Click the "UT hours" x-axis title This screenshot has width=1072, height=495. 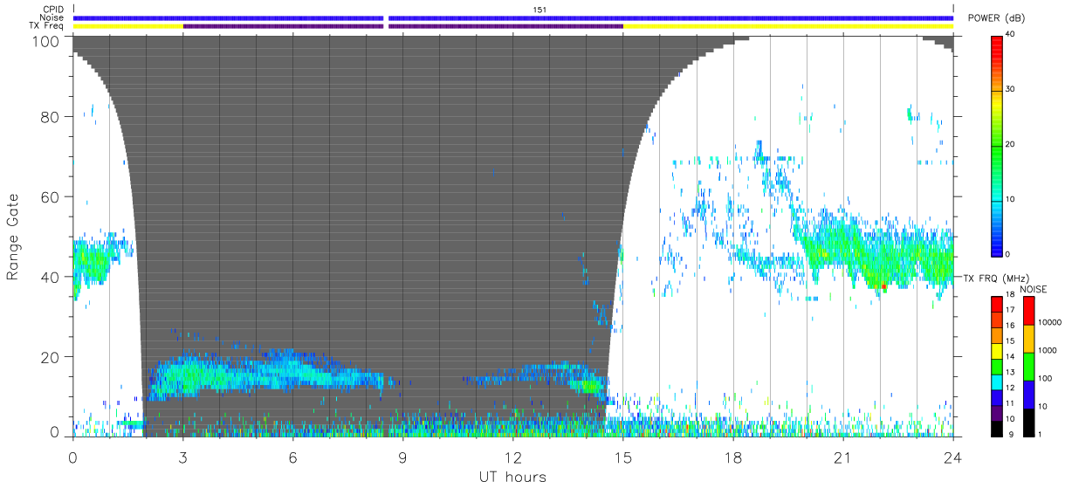click(512, 477)
